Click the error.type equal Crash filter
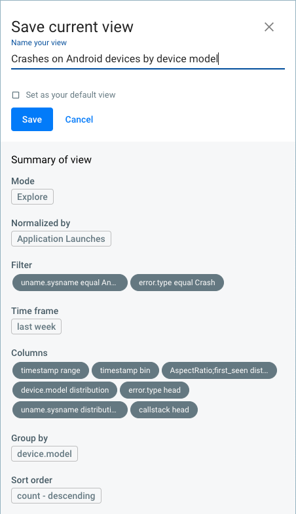The width and height of the screenshot is (296, 514). pos(177,283)
